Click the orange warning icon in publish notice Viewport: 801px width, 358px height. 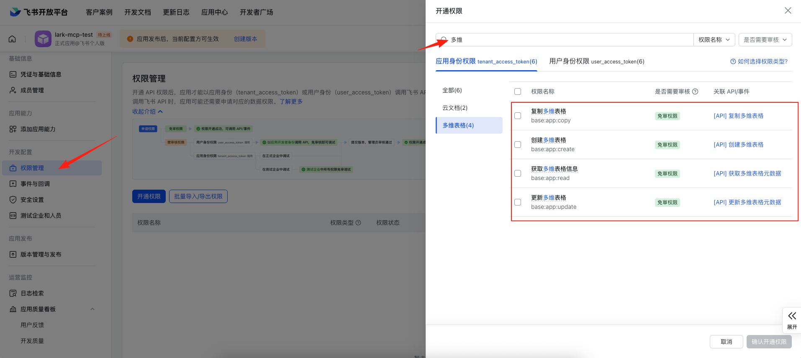pos(130,39)
